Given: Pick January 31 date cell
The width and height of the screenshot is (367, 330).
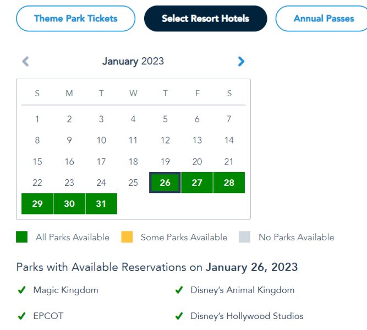Looking at the screenshot, I should point(101,204).
